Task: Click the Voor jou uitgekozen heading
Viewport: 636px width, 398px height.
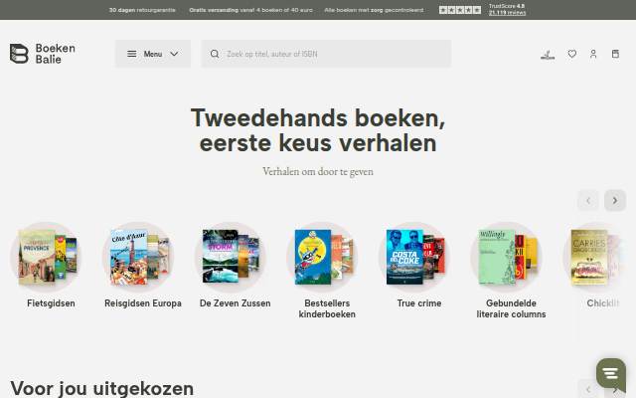Action: tap(101, 388)
